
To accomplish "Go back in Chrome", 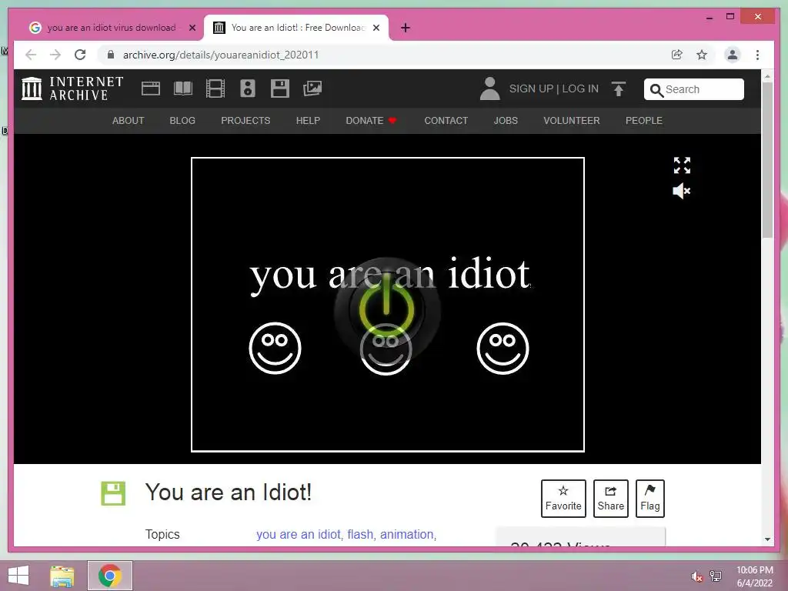I will point(31,55).
